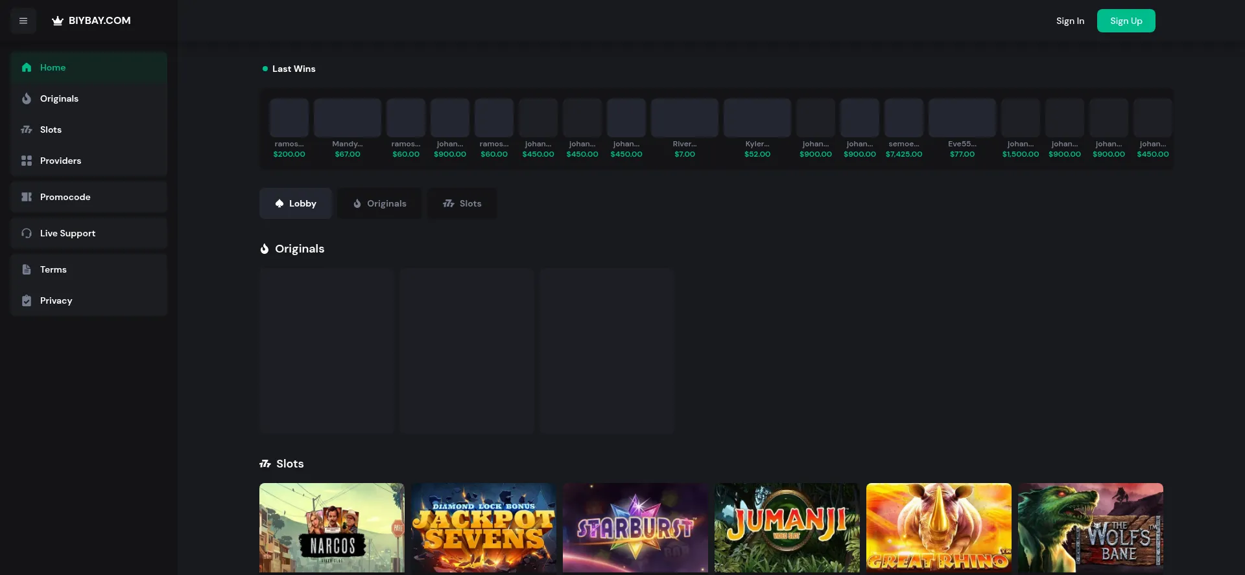
Task: Open Home from the sidebar
Action: pyautogui.click(x=89, y=67)
